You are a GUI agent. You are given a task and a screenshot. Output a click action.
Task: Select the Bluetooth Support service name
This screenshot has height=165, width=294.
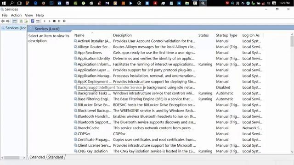[x=94, y=122]
